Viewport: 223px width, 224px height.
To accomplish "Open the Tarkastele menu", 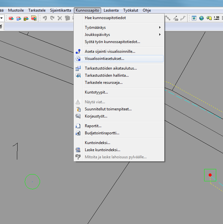I will coord(37,10).
